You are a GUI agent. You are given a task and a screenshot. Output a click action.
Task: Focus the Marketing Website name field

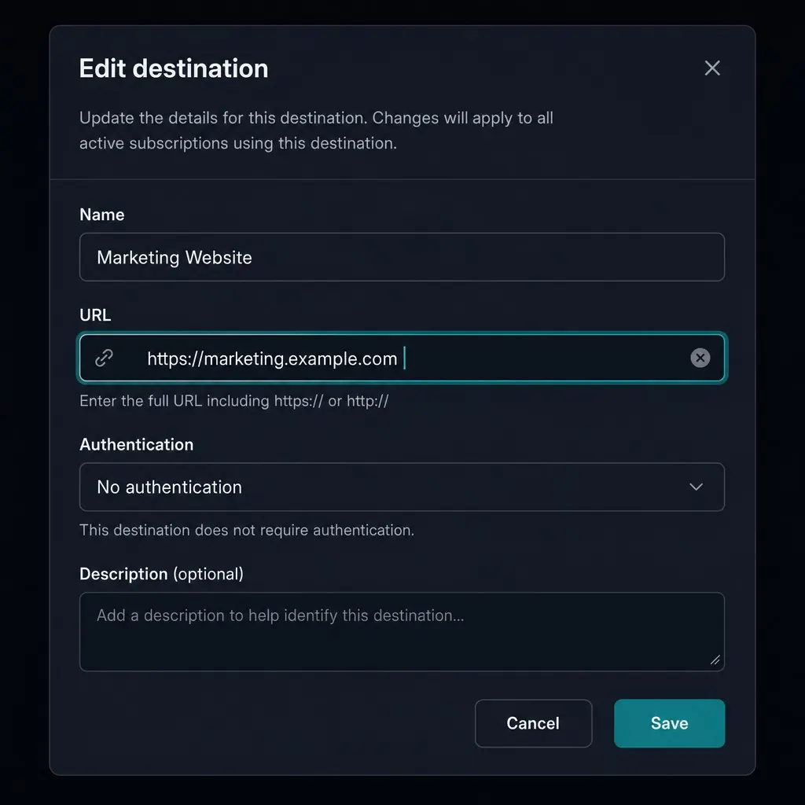tap(402, 257)
